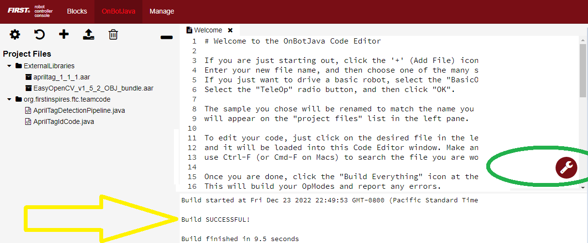Viewport: 588px width, 243px height.
Task: Open the settings gear icon
Action: 15,34
